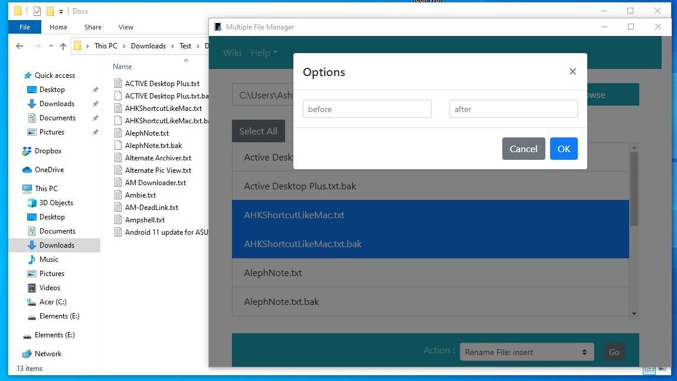Viewport: 677px width, 381px height.
Task: Select Ampshell.txt in Explorer
Action: click(x=145, y=220)
